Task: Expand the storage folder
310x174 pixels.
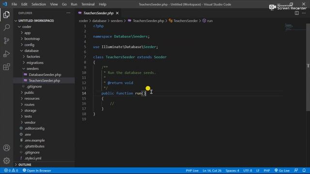Action: pyautogui.click(x=44, y=111)
